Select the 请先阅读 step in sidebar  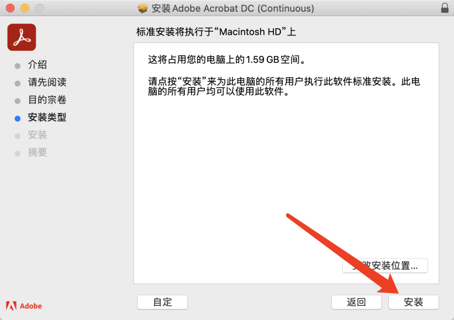[47, 82]
